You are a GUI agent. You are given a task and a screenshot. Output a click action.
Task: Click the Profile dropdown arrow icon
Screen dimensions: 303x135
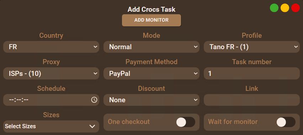pos(296,47)
